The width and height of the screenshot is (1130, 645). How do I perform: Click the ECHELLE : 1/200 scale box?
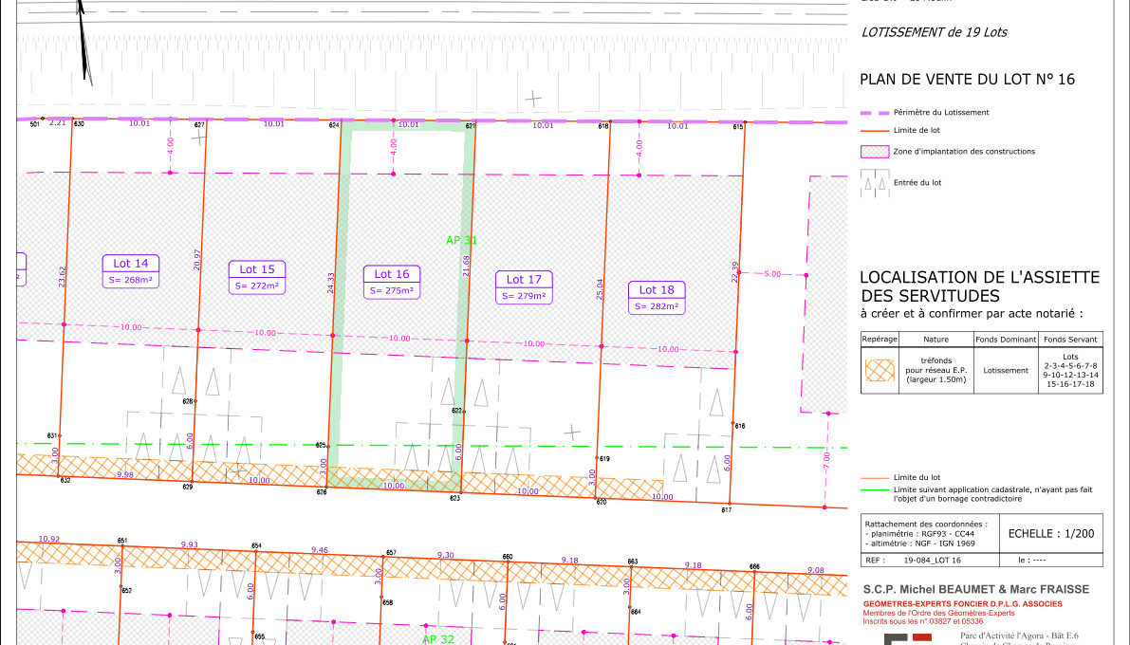pos(1050,534)
